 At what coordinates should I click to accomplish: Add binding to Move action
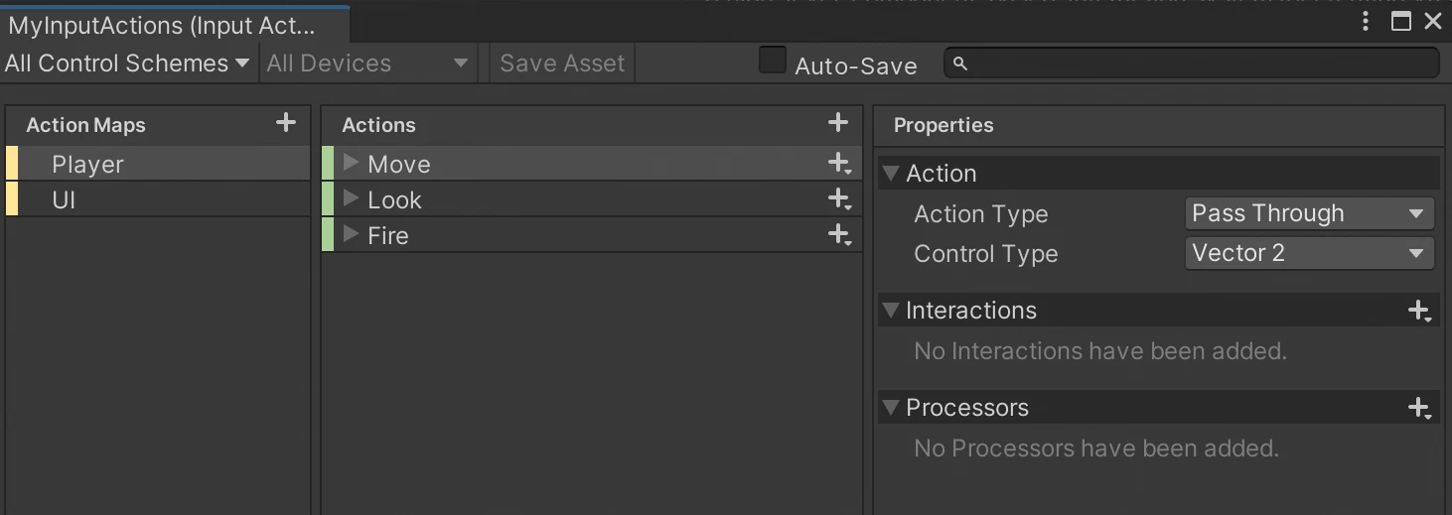840,164
